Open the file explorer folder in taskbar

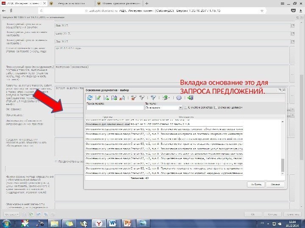(55, 224)
